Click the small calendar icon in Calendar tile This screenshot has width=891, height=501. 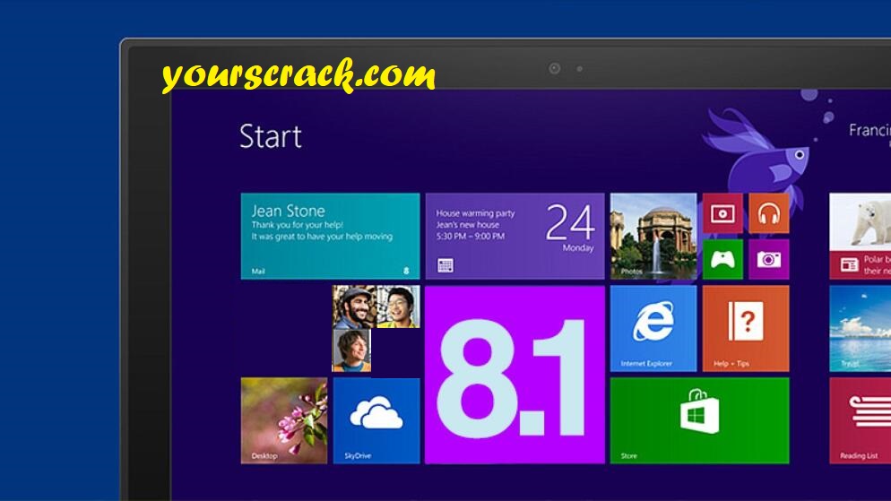(445, 265)
